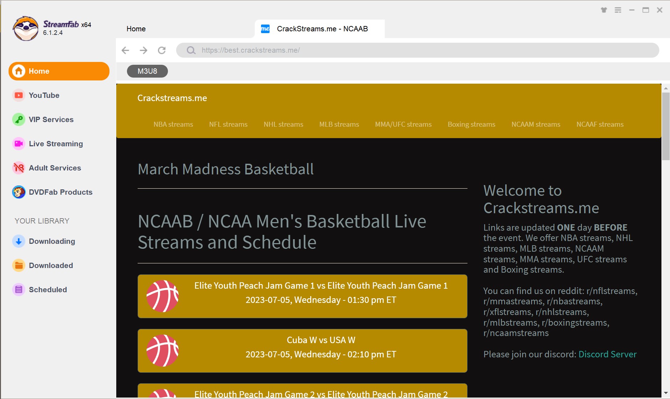Reload the page with refresh icon

(162, 50)
